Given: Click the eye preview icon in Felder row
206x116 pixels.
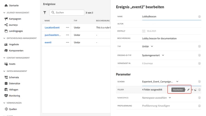Looking at the screenshot, I should [192, 90].
